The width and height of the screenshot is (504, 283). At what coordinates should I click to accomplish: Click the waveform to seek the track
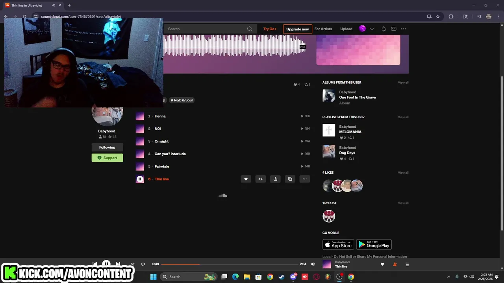234,46
